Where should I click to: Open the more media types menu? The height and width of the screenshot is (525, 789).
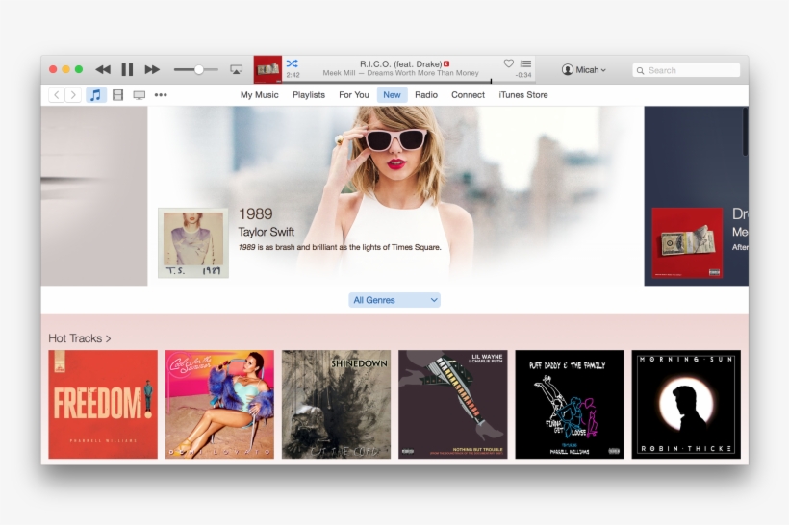point(161,94)
